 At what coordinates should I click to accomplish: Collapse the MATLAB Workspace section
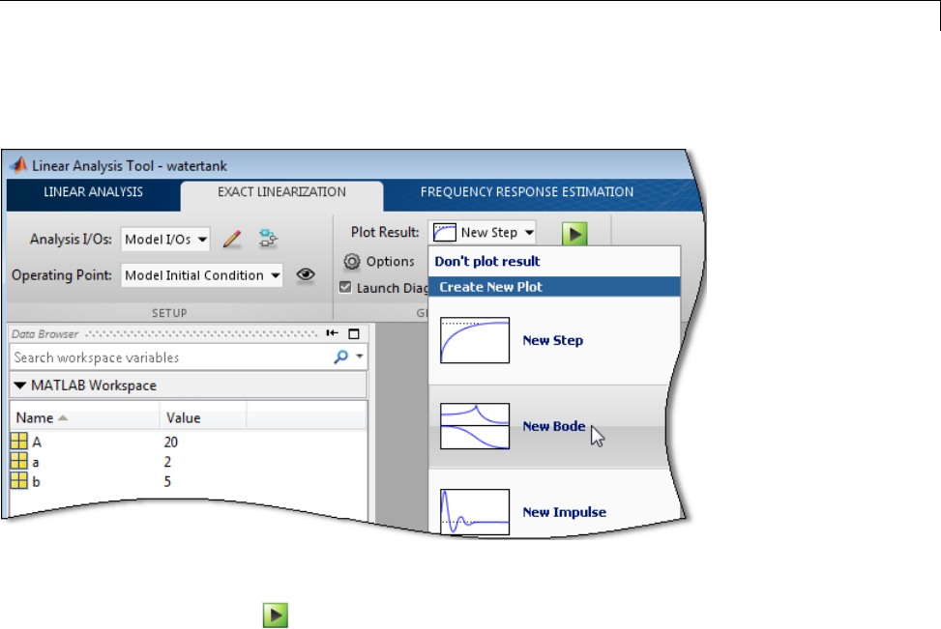(x=19, y=386)
